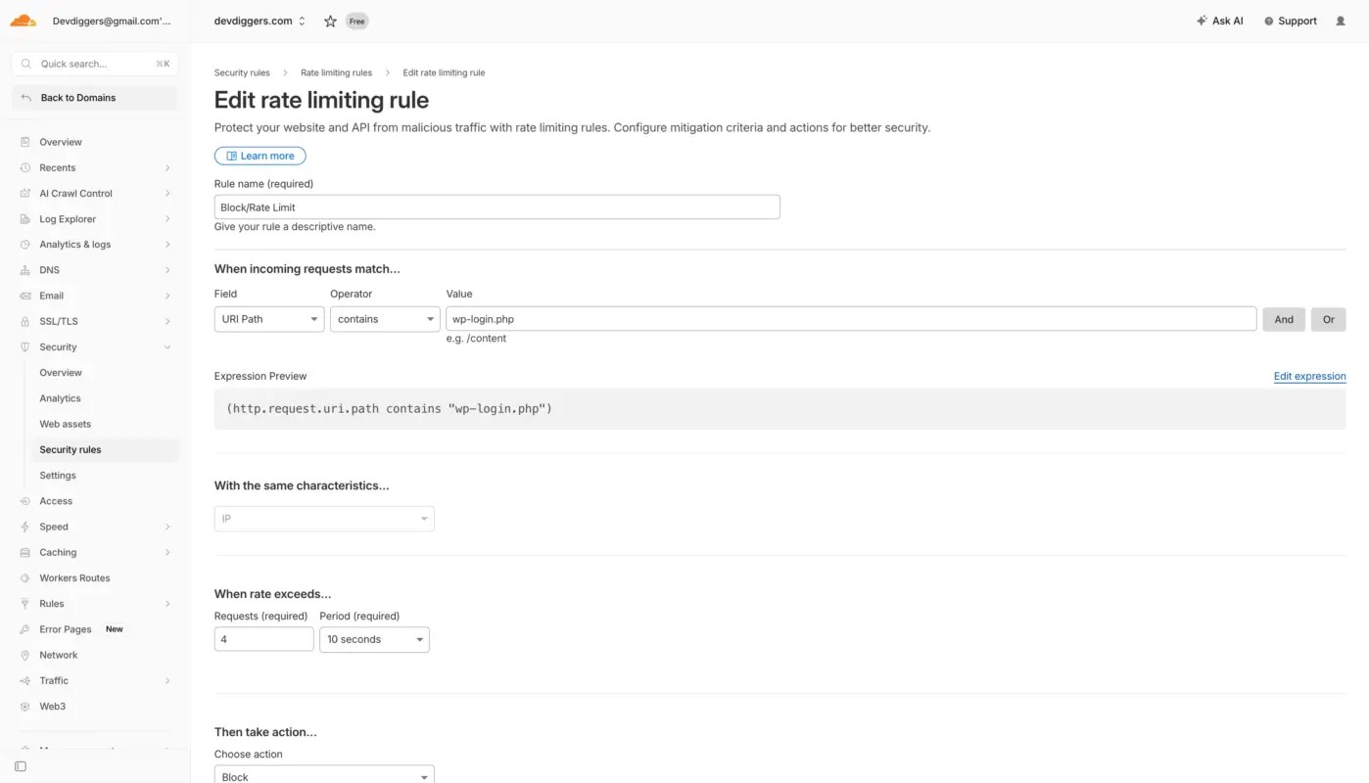Screen dimensions: 1369x783
Task: Click the DNS icon in sidebar
Action: click(25, 270)
